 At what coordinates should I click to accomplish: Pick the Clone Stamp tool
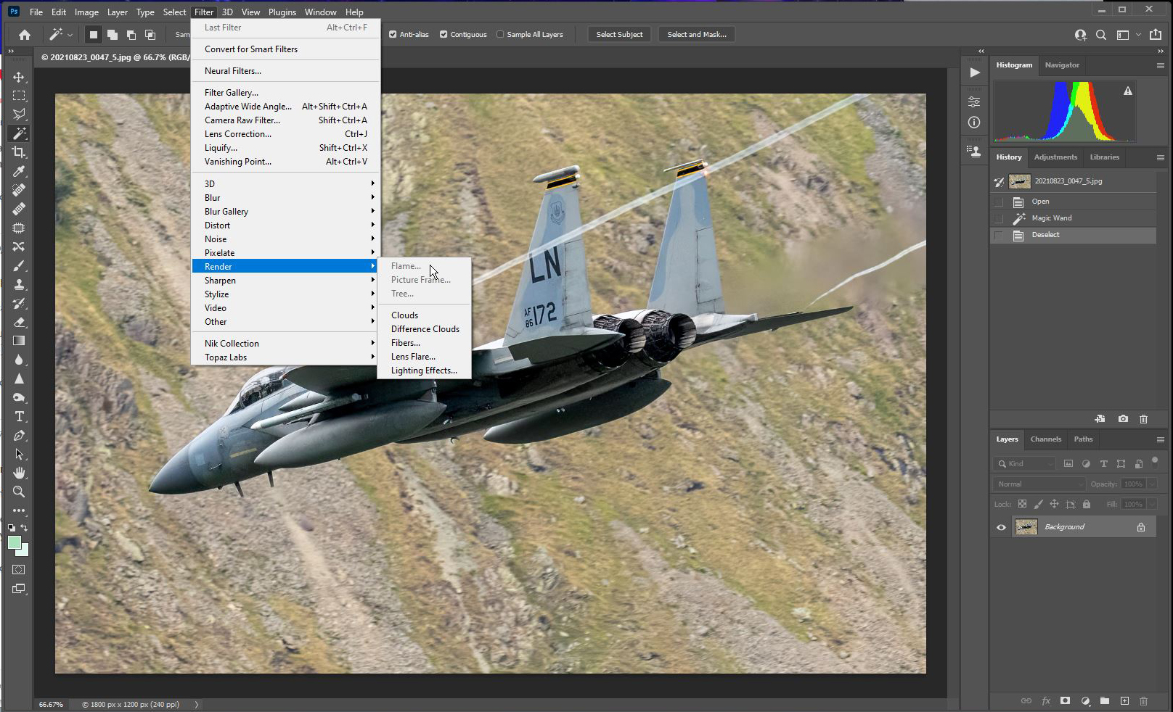pos(19,284)
